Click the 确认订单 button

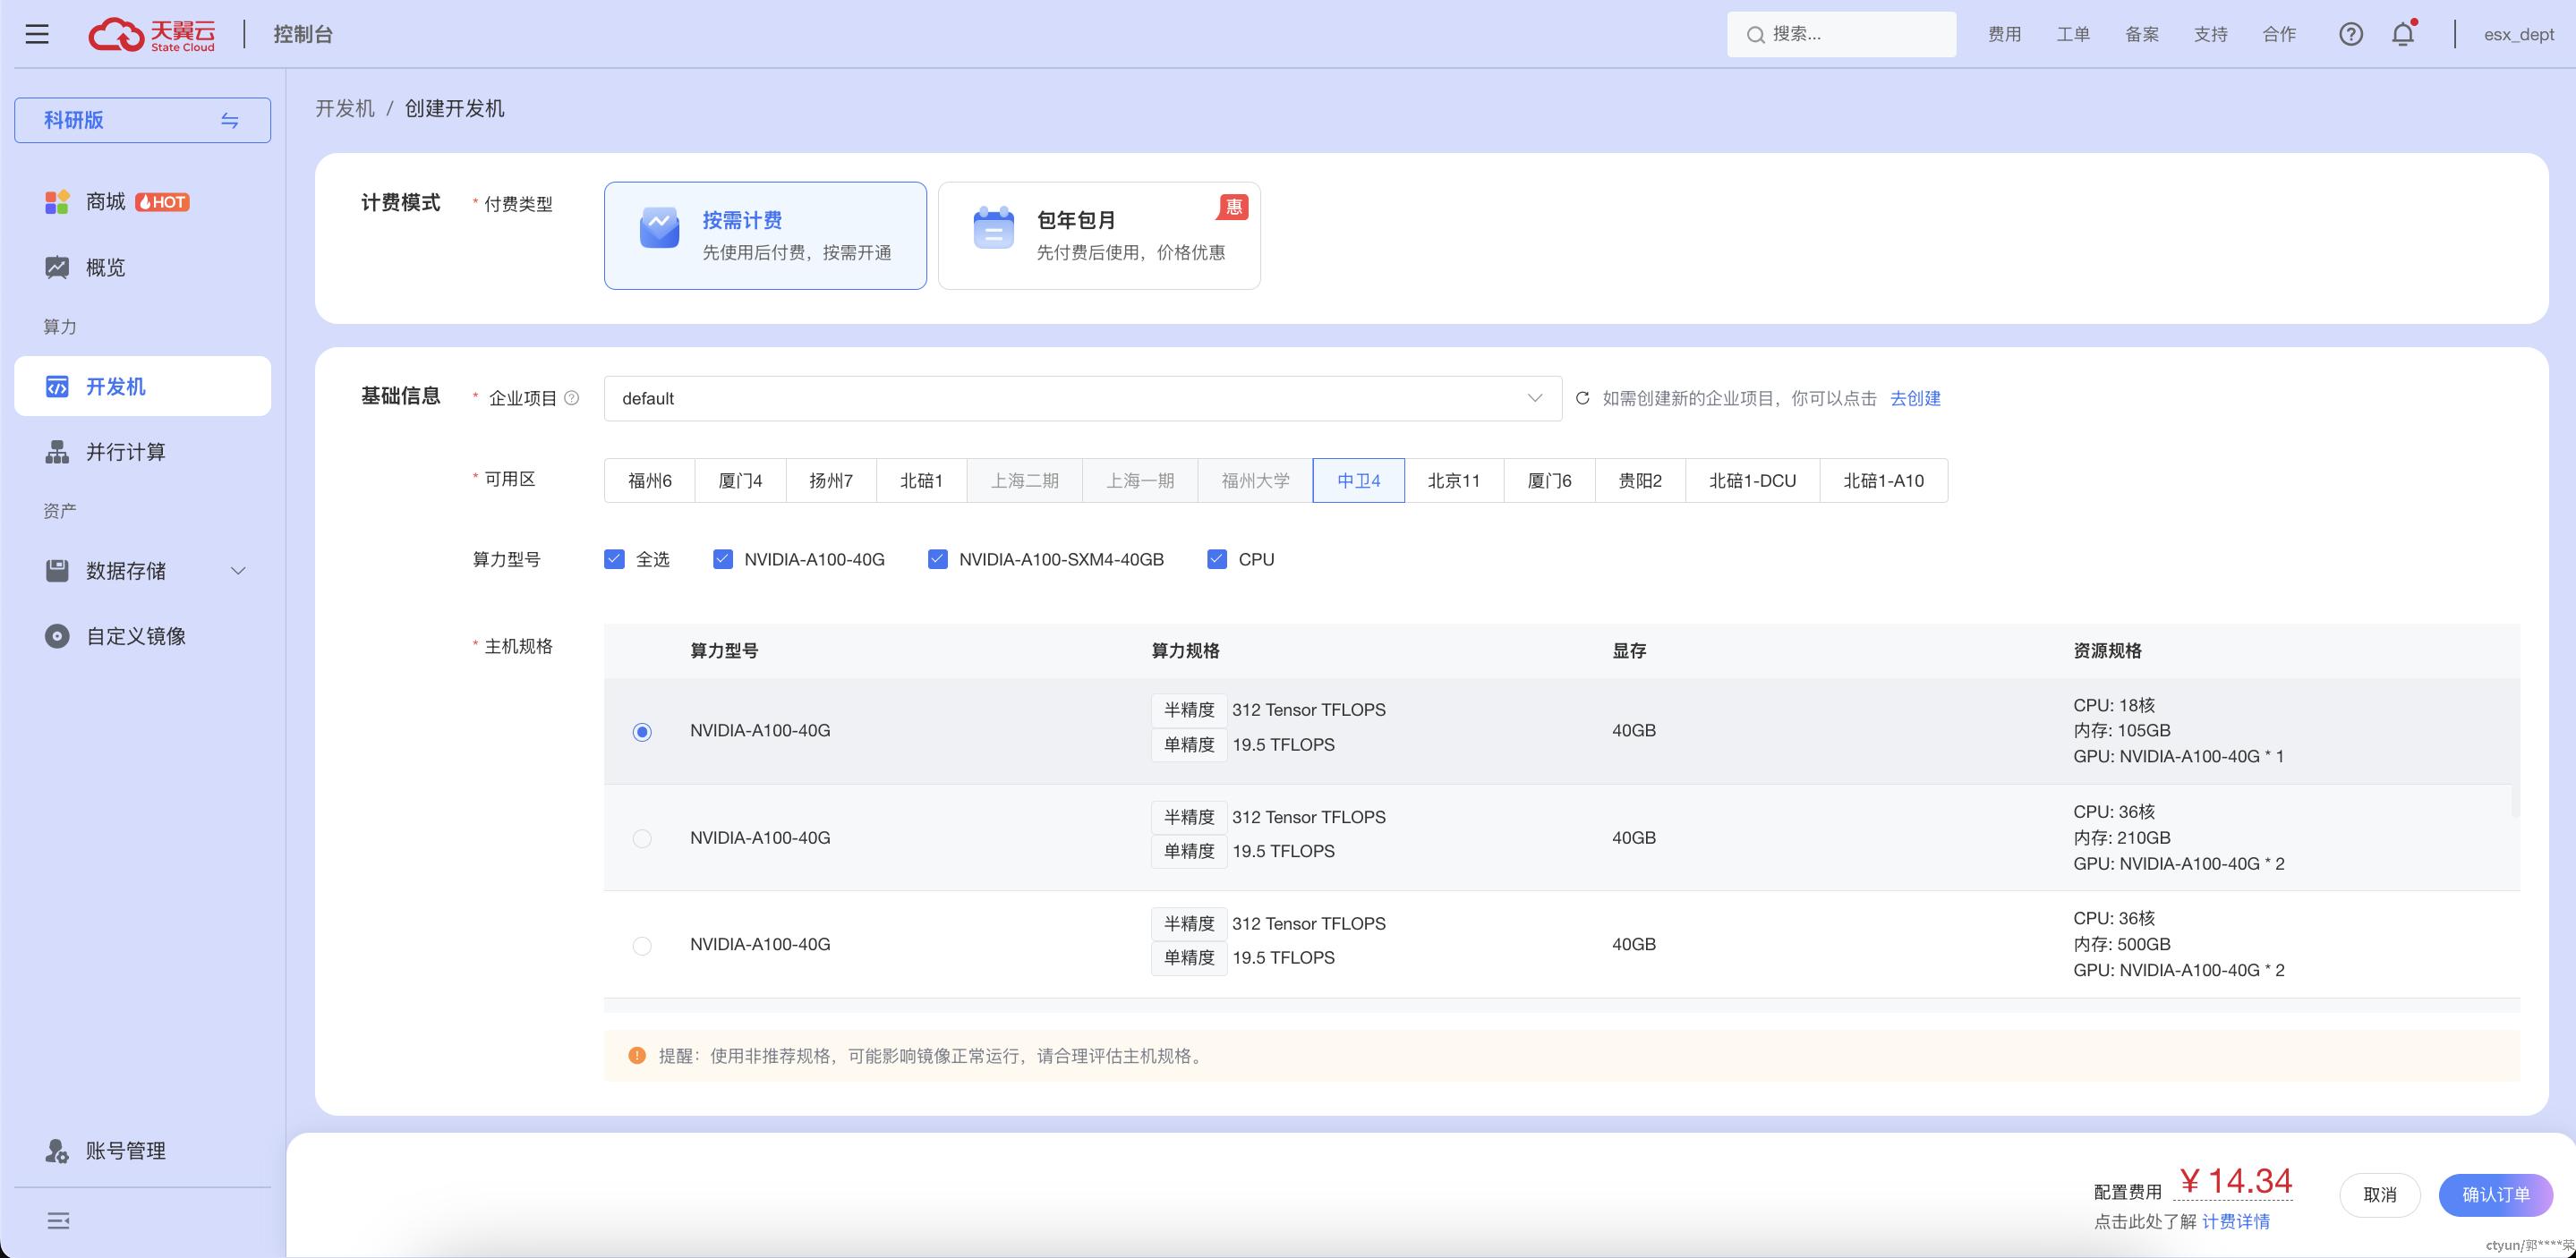tap(2495, 1194)
